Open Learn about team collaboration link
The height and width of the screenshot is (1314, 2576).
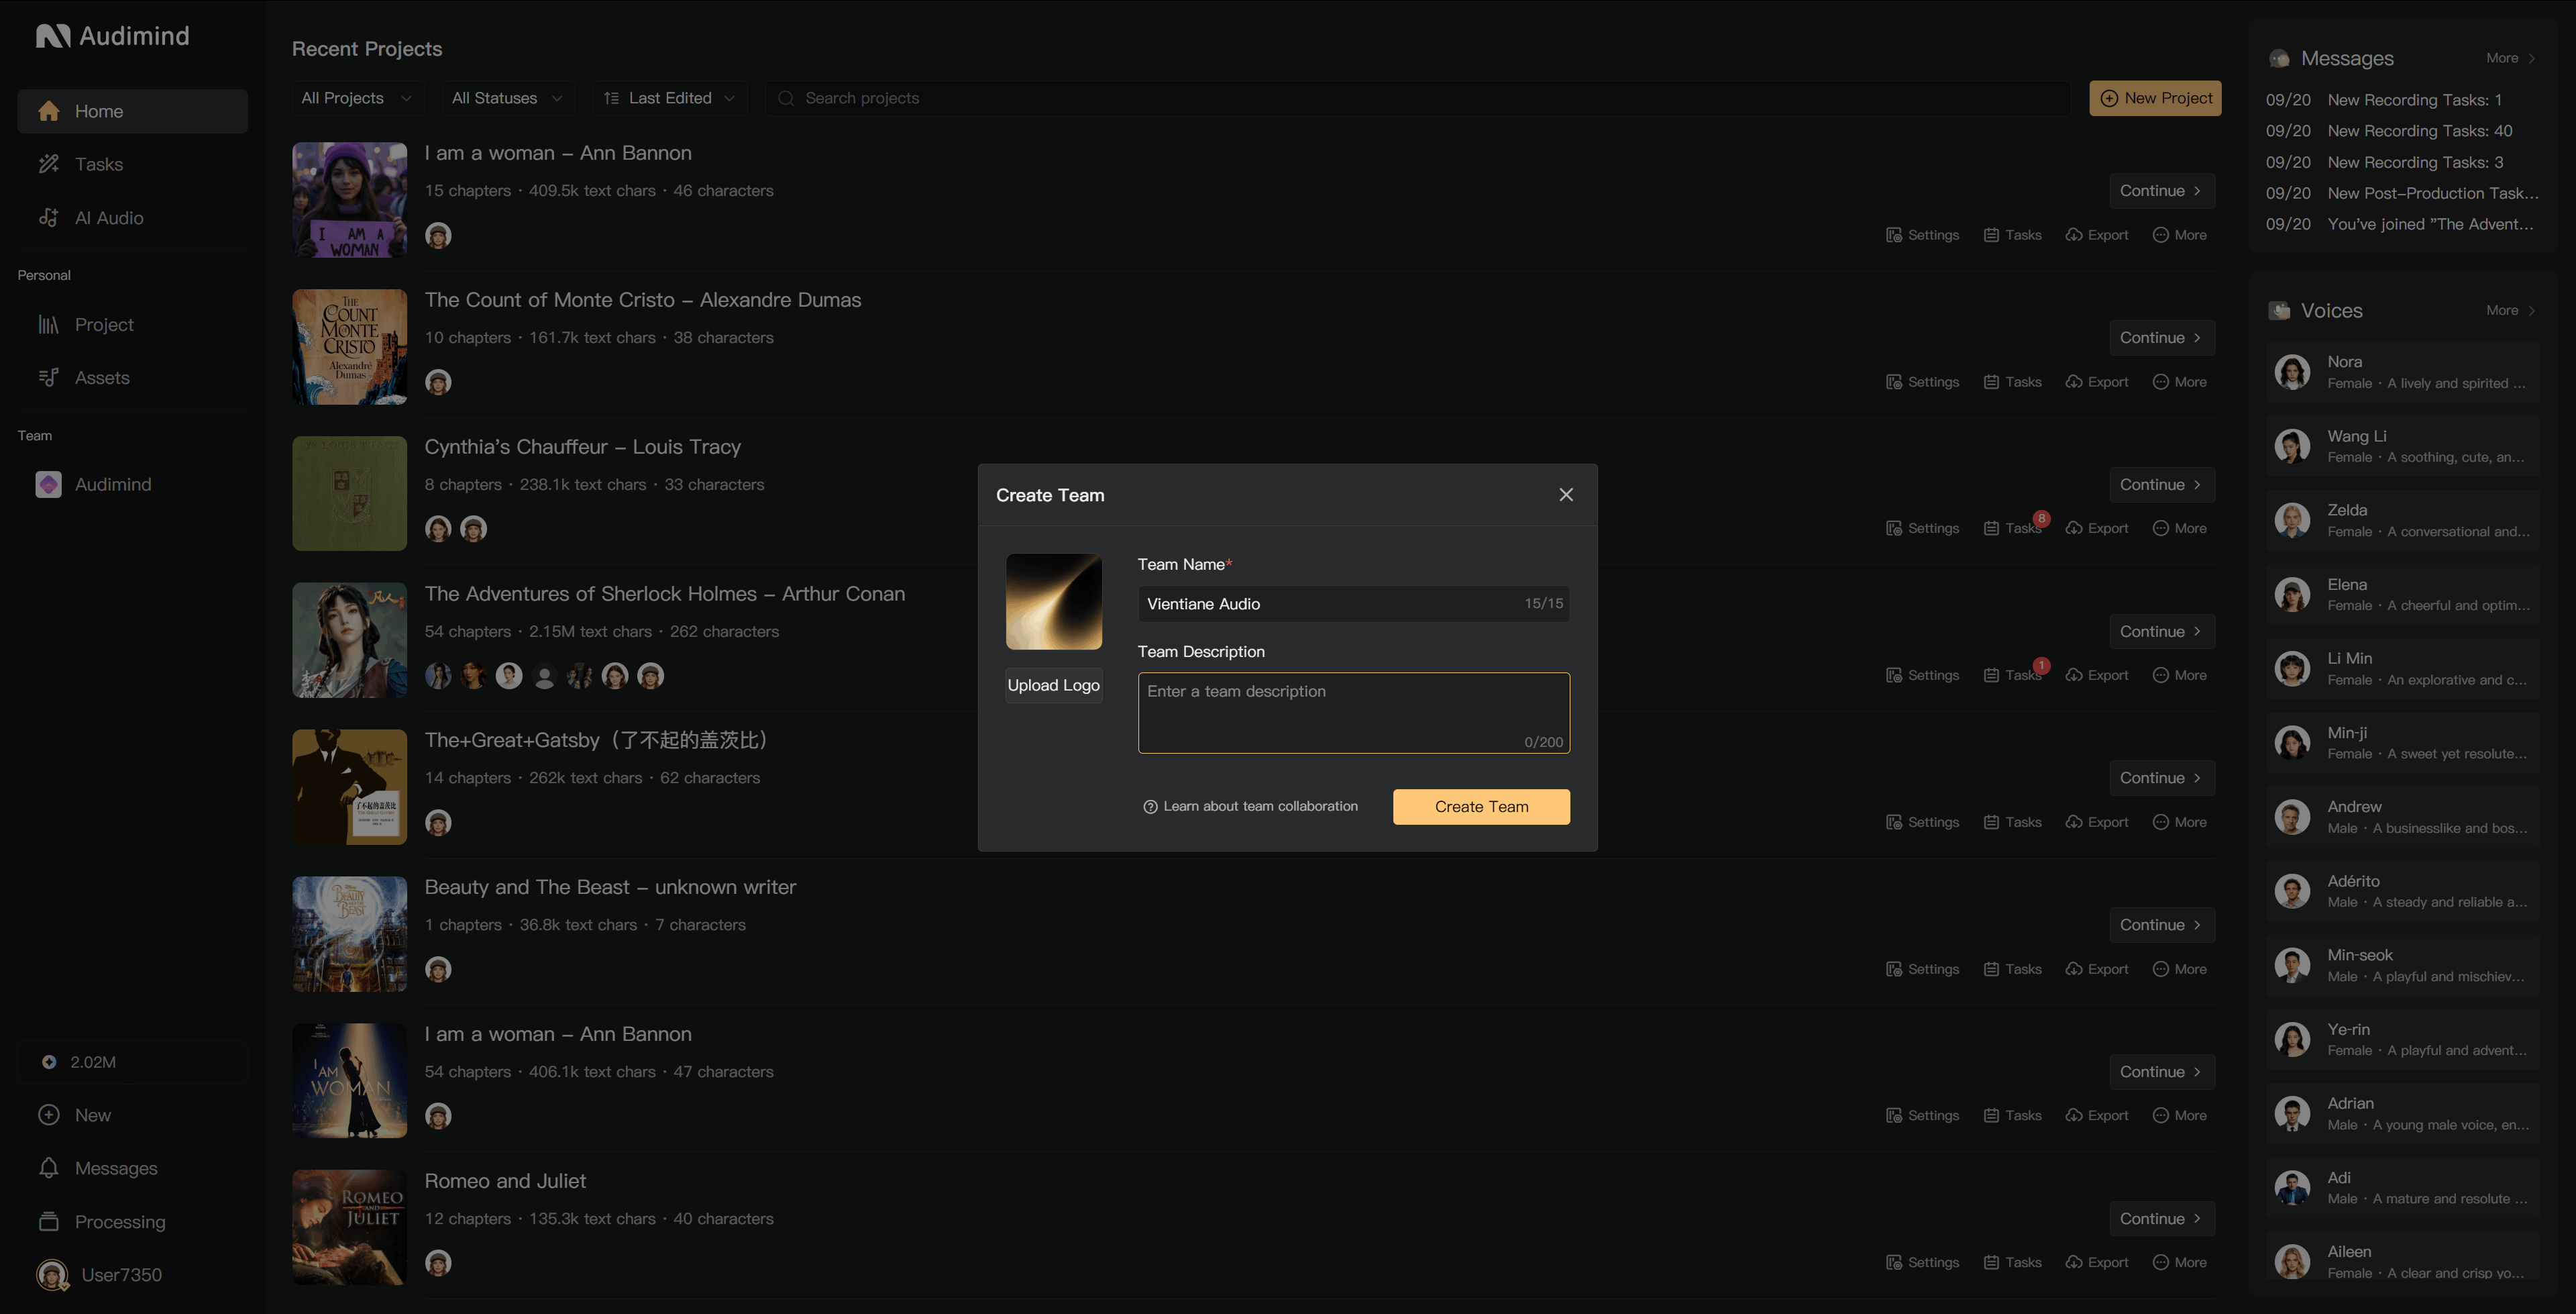[1250, 807]
